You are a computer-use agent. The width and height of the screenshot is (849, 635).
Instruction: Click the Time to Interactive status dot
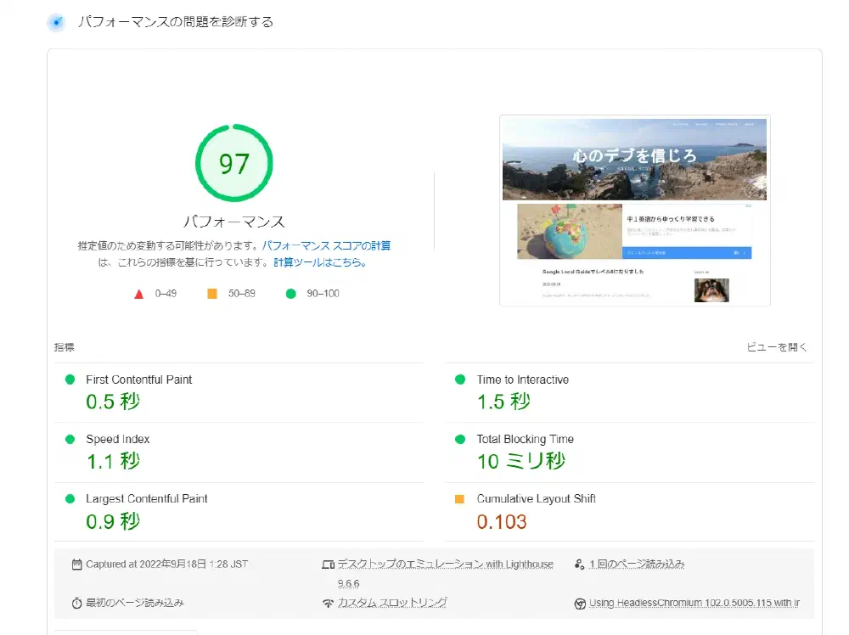pyautogui.click(x=460, y=379)
